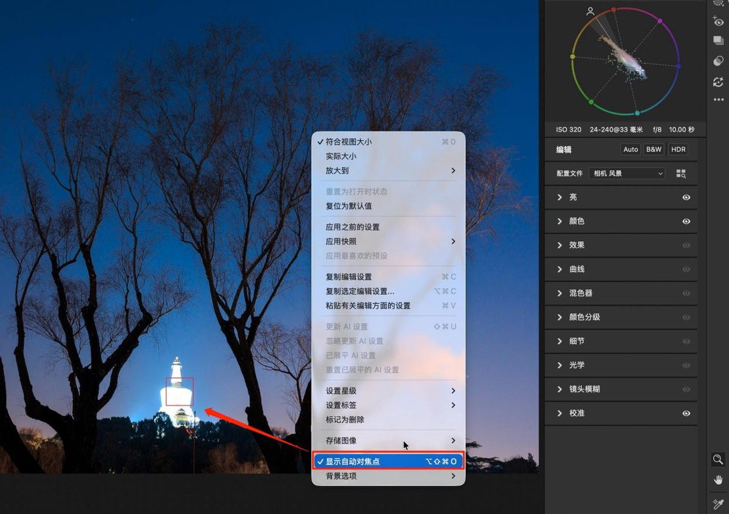
Task: Toggle visibility eye for 混色器 panel
Action: (686, 293)
